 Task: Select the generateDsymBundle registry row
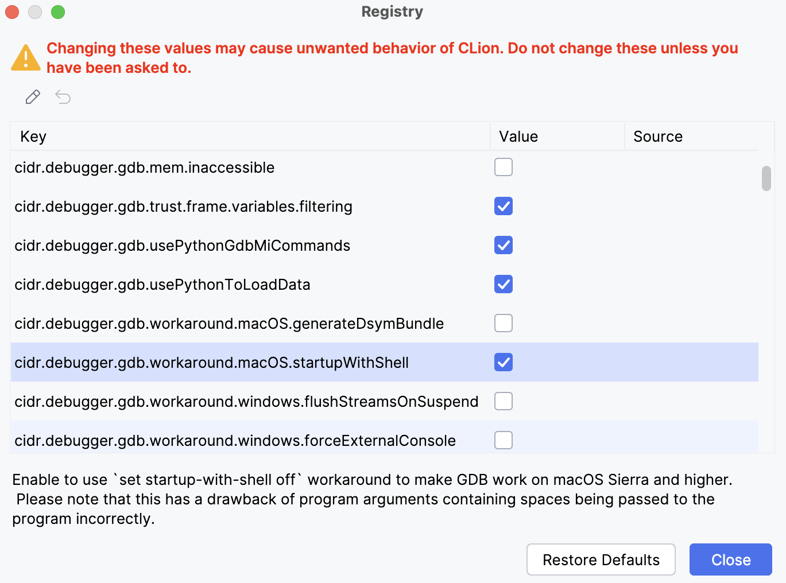tap(230, 323)
